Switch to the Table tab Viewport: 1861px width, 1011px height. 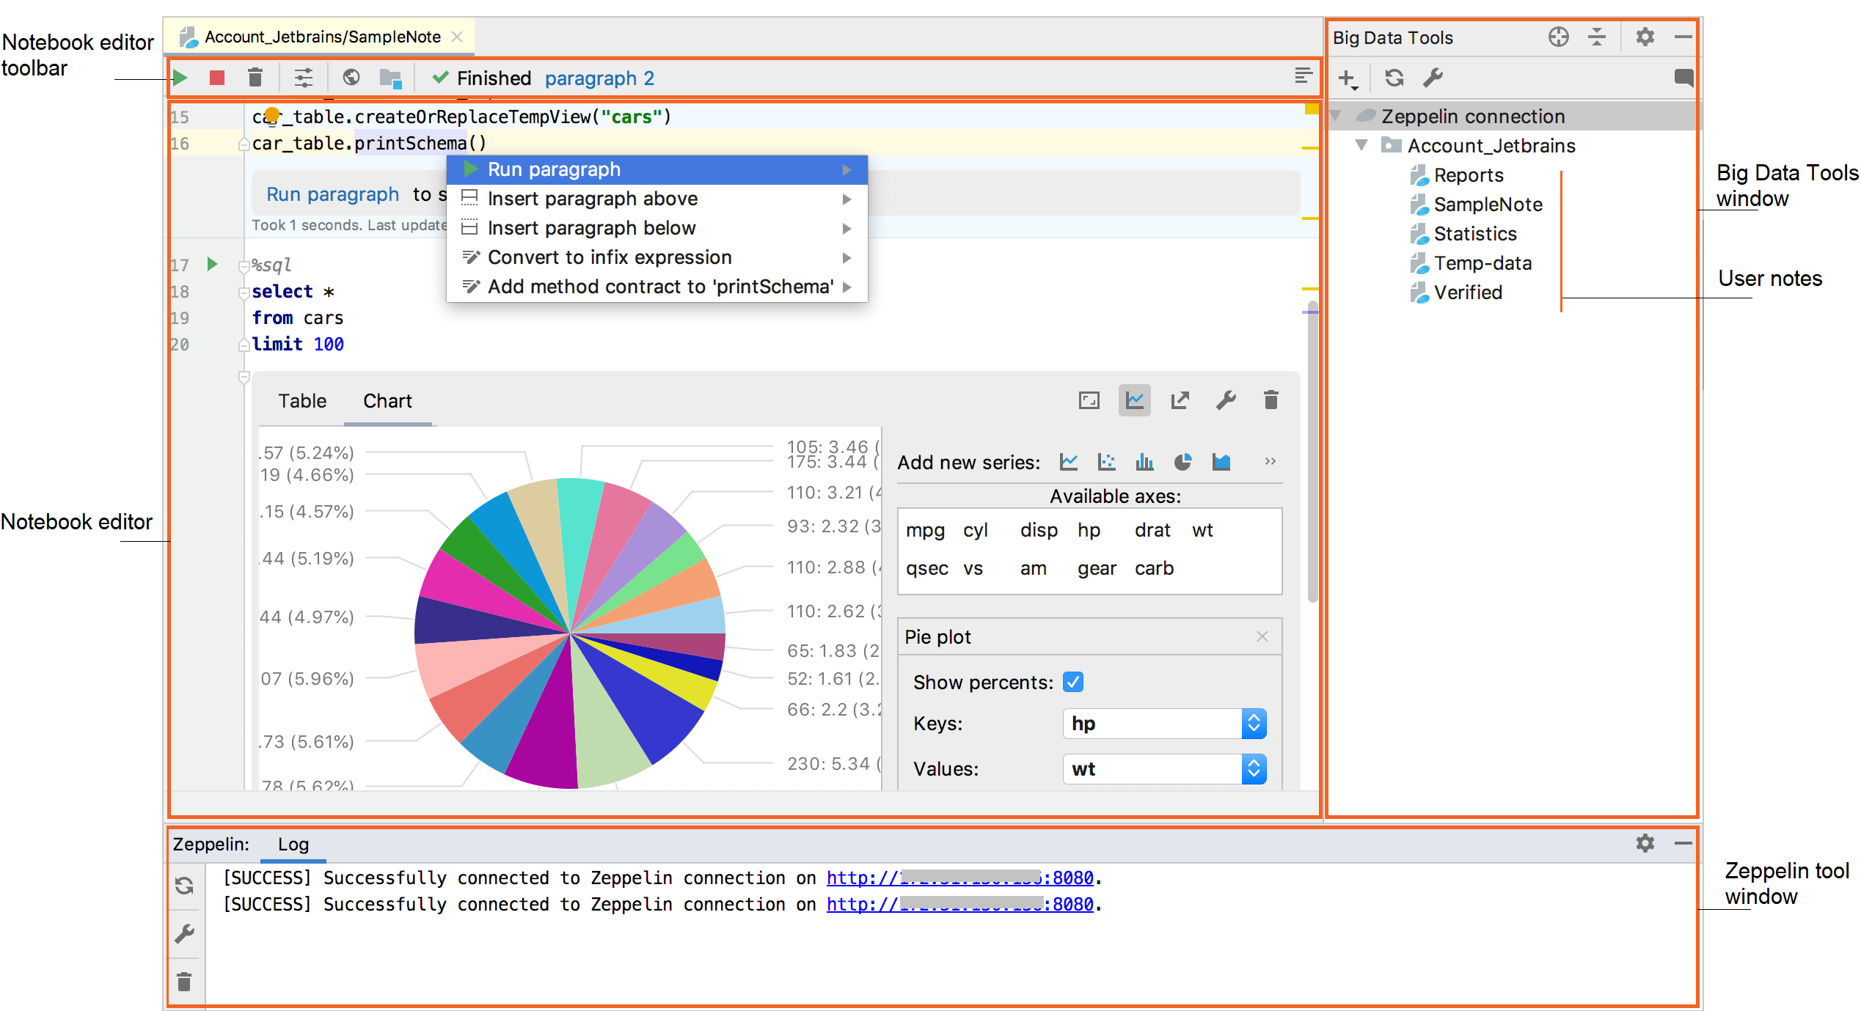pyautogui.click(x=302, y=401)
